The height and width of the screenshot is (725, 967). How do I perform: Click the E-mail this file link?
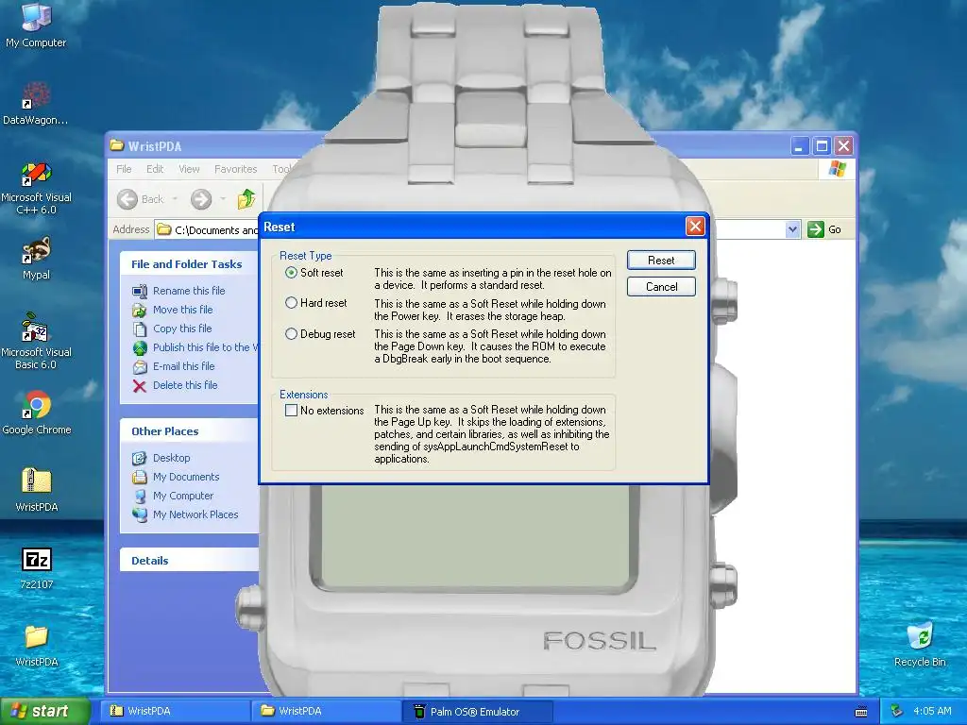coord(184,366)
